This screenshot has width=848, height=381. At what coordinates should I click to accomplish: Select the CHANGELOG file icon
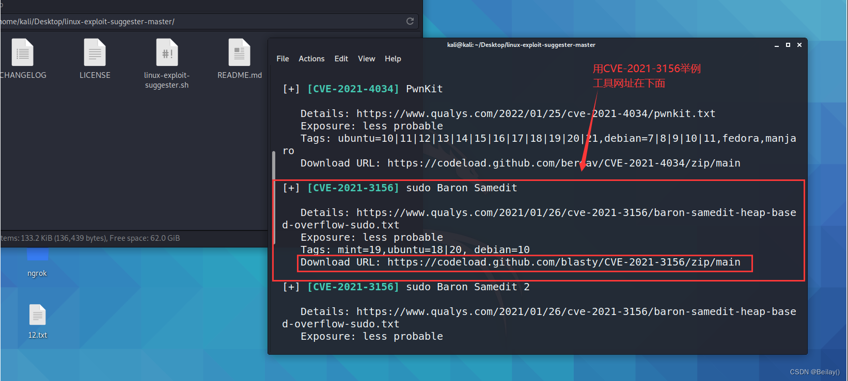[23, 53]
